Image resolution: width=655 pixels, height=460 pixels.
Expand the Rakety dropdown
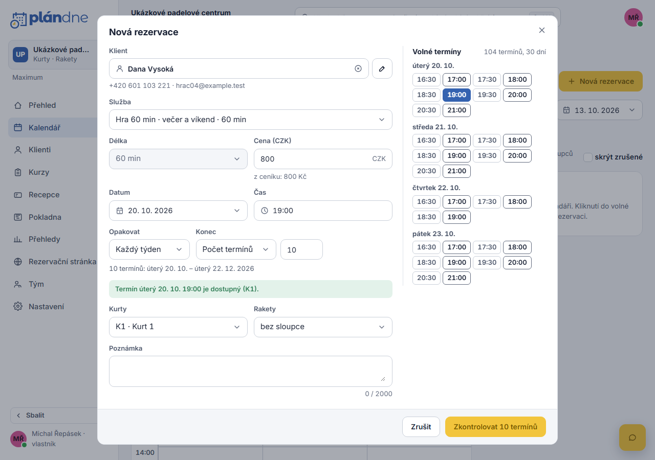(323, 327)
